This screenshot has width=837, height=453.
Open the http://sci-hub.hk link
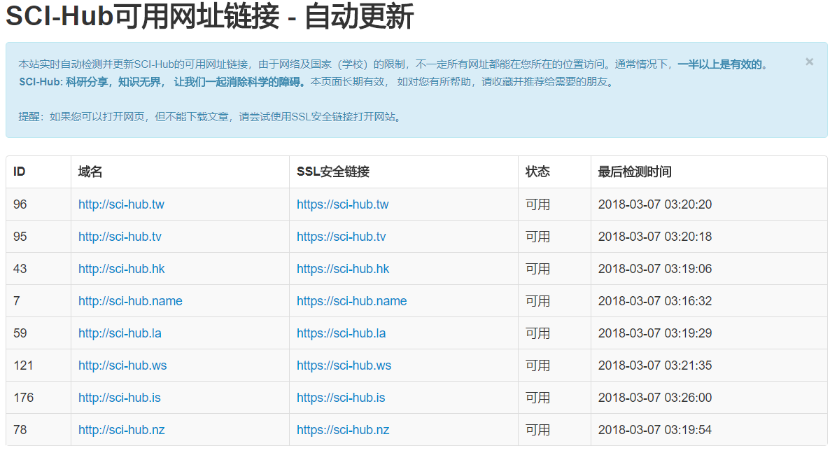[x=121, y=268]
